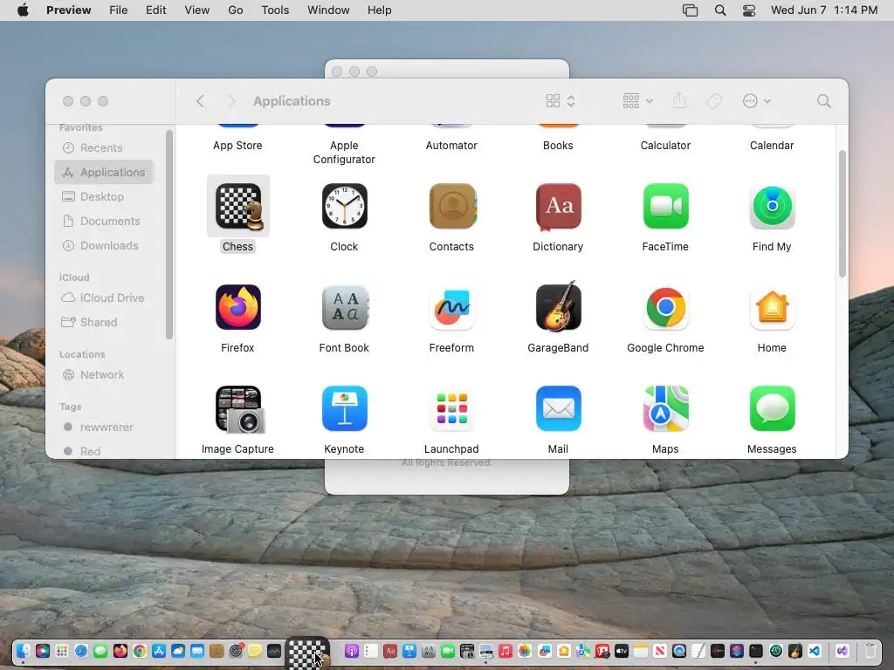This screenshot has height=670, width=894.
Task: Select the Messages app icon in Finder
Action: click(772, 408)
